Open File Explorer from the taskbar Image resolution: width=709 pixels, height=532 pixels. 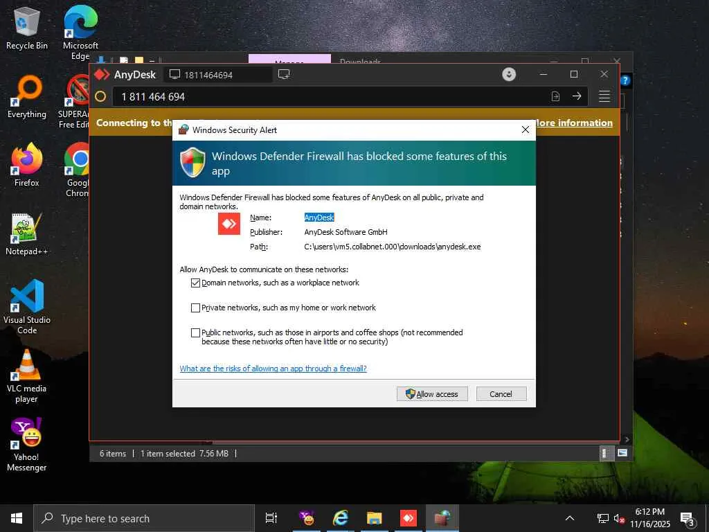(x=375, y=518)
